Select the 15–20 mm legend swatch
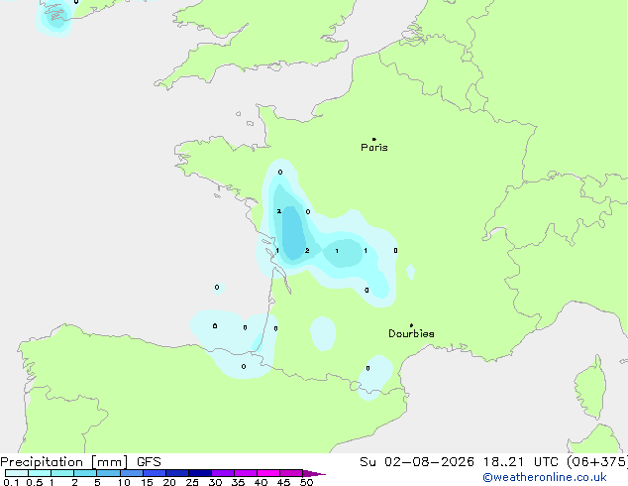 pos(154,473)
